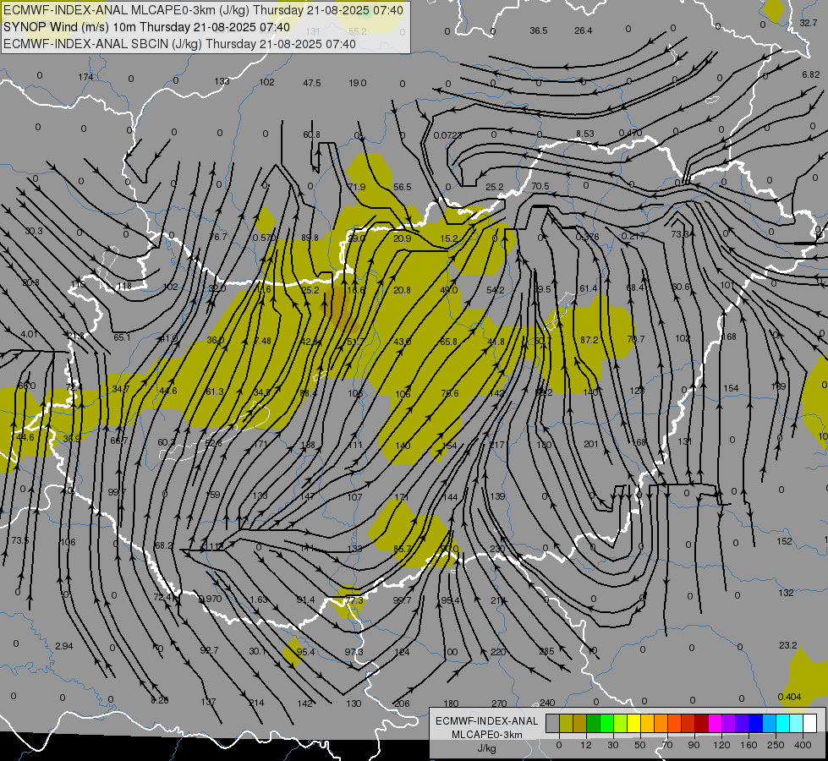Click the map value 73.5
The image size is (828, 761).
pyautogui.click(x=20, y=540)
